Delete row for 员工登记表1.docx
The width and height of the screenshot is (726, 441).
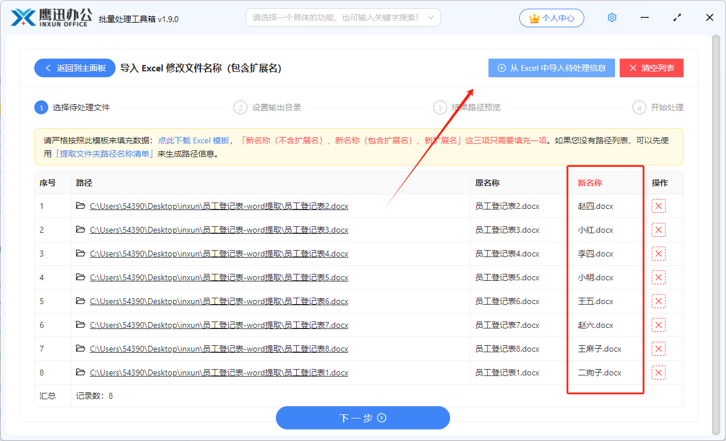click(x=659, y=373)
